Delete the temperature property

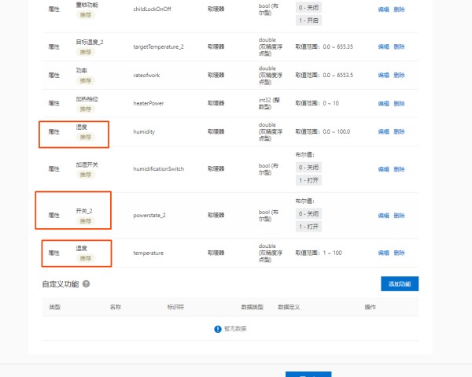(399, 253)
